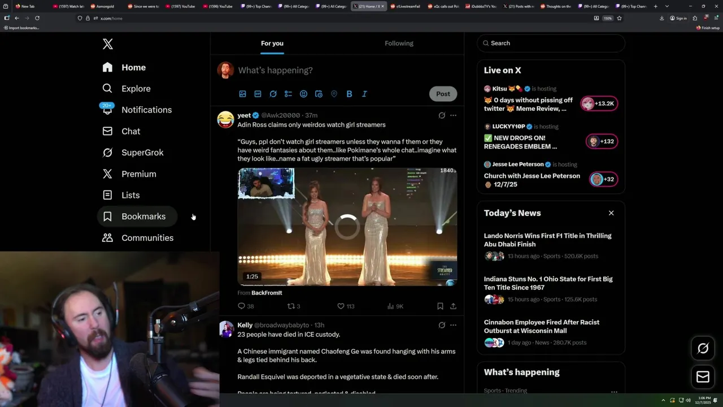Add media image to the post
This screenshot has width=723, height=407.
pos(242,94)
